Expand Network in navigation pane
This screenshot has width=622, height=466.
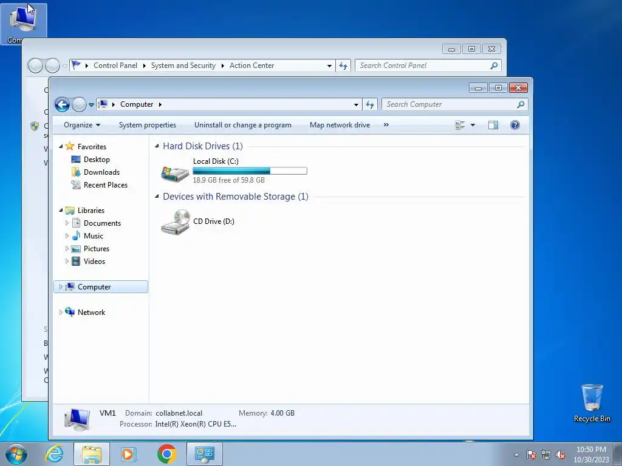point(61,312)
